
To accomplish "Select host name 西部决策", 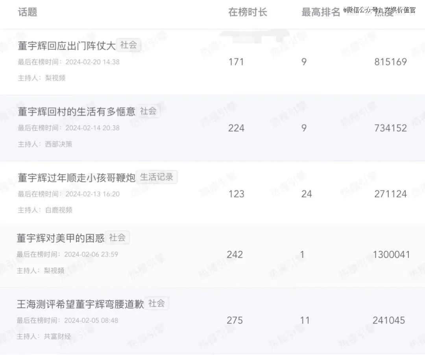I will tap(59, 144).
